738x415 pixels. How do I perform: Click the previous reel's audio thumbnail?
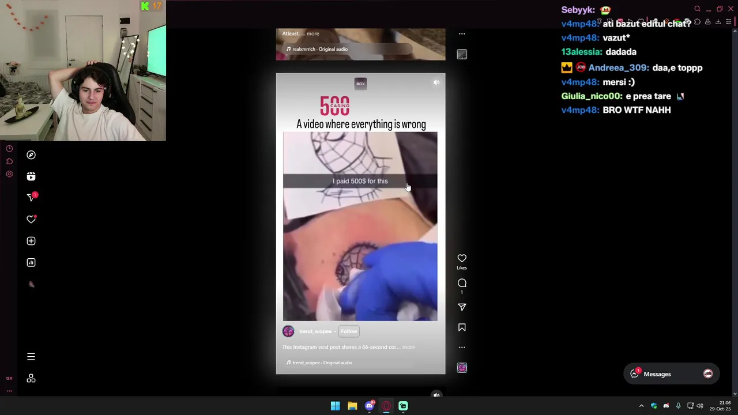462,54
